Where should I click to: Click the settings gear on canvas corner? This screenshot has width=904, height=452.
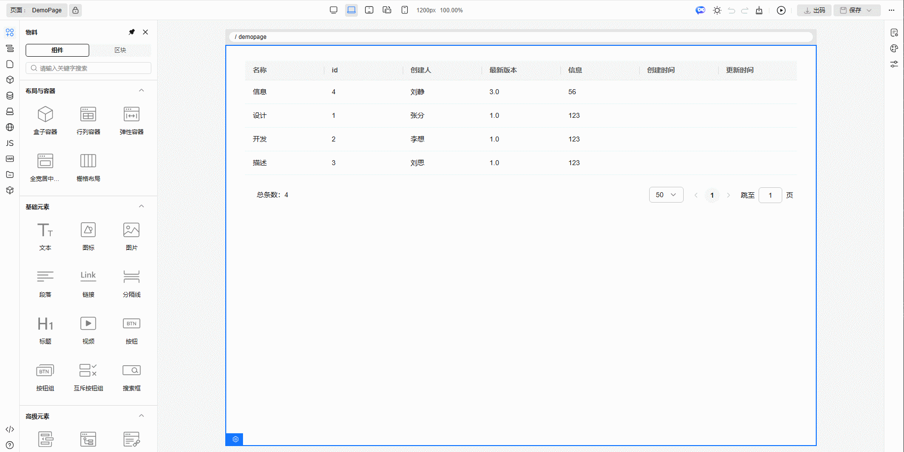pos(235,439)
